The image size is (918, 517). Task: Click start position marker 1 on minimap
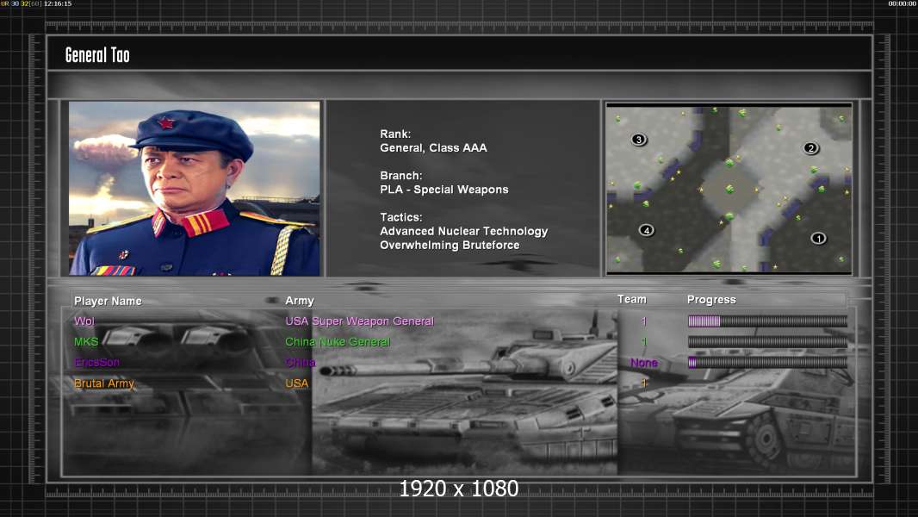pyautogui.click(x=818, y=239)
